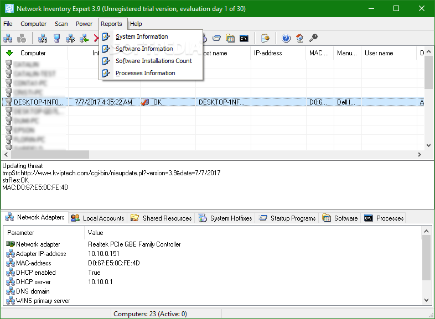This screenshot has height=319, width=435.
Task: Click the key registration toolbar icon
Action: click(x=313, y=38)
